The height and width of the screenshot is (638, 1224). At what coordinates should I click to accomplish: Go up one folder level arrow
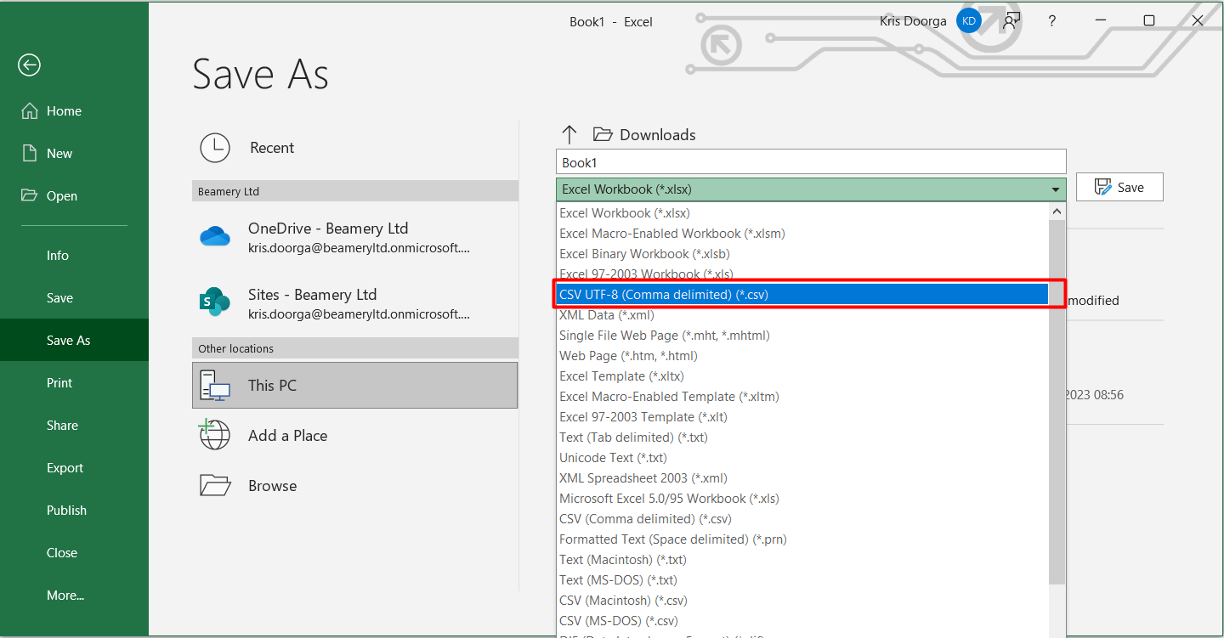[569, 134]
